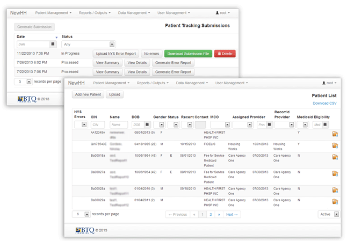Open the folder icon for patient QW76543E
This screenshot has width=347, height=241.
point(335,145)
